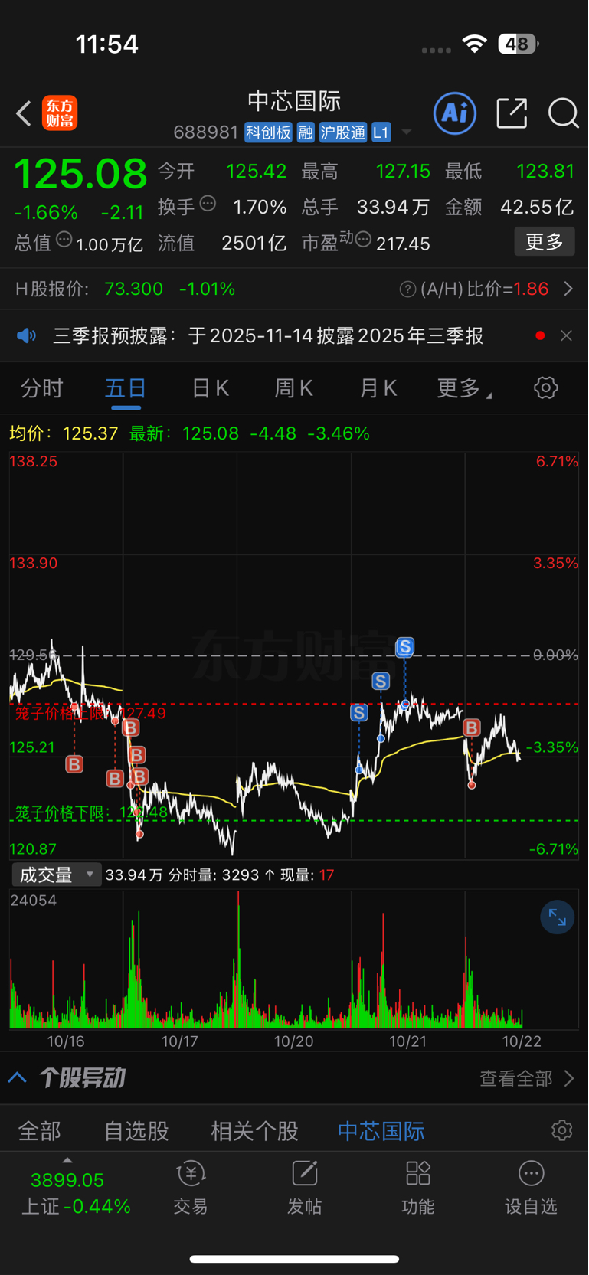This screenshot has height=1275, width=589.
Task: Tap the 10/20 date label
Action: 294,1041
